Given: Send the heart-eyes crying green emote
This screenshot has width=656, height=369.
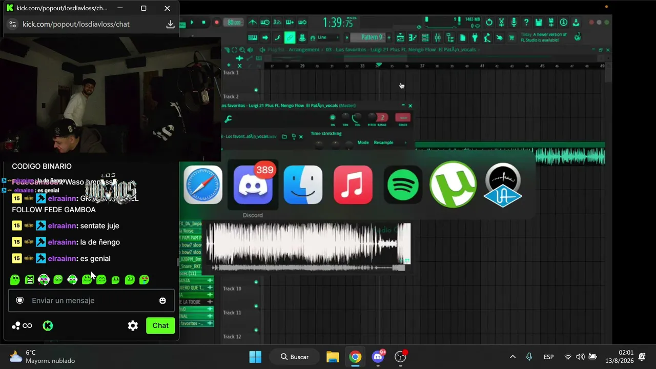Looking at the screenshot, I should [x=144, y=279].
